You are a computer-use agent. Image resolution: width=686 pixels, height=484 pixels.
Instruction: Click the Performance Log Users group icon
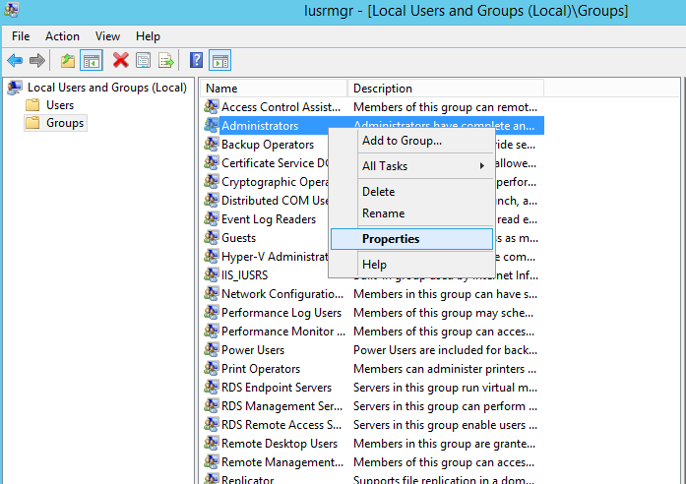tap(212, 312)
